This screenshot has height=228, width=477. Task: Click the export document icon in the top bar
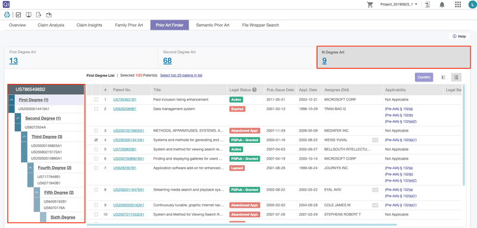point(427,5)
